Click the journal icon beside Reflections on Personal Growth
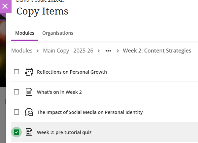 29,72
